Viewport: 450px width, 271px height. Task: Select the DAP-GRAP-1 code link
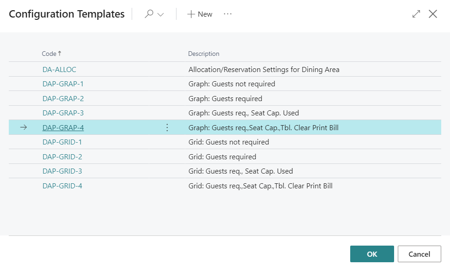pyautogui.click(x=63, y=84)
